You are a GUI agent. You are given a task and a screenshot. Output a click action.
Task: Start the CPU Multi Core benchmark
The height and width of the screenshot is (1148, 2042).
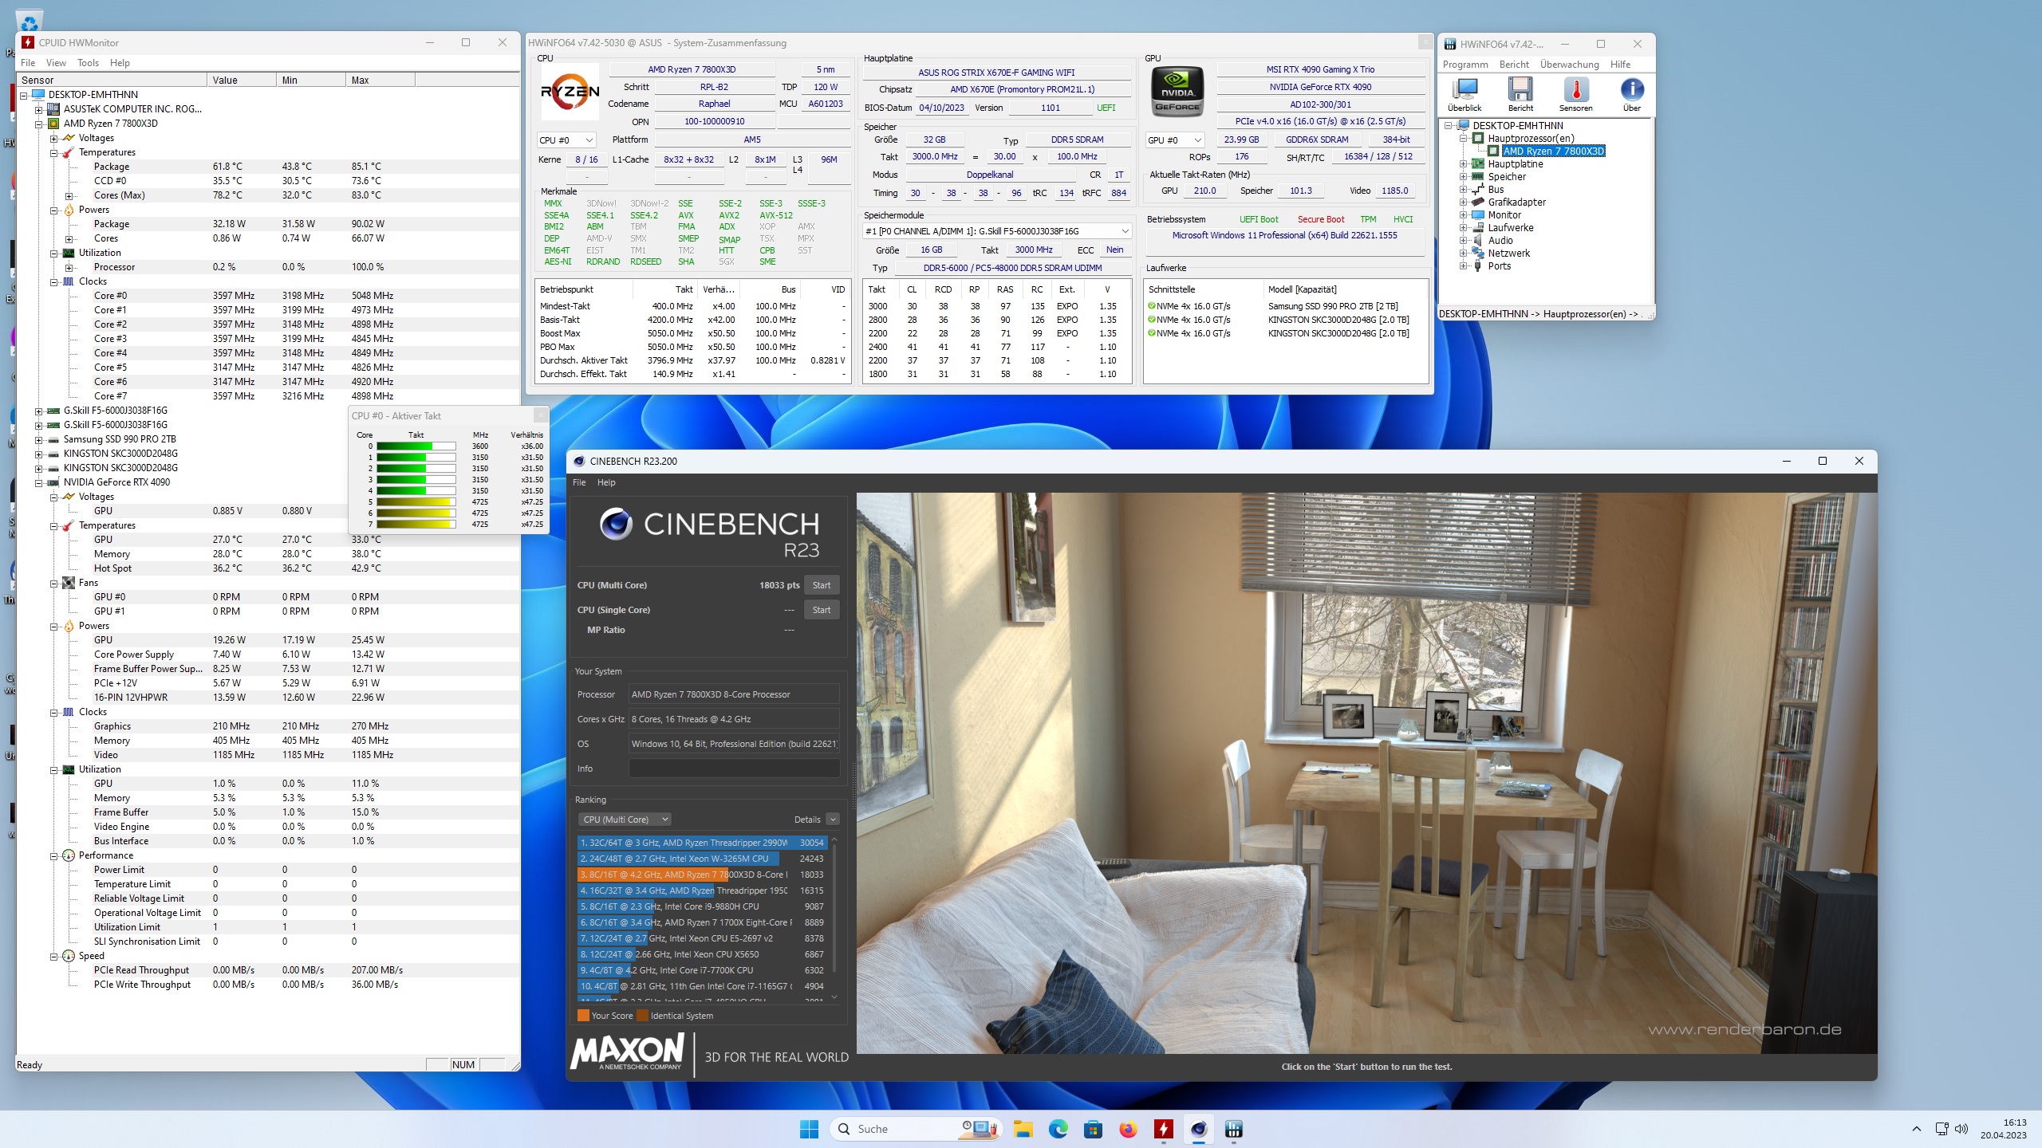(822, 584)
